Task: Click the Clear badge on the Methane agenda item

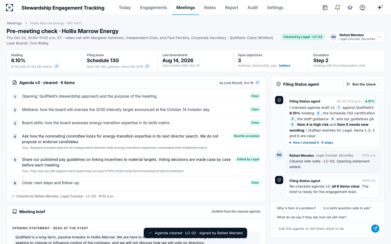Action: click(255, 109)
